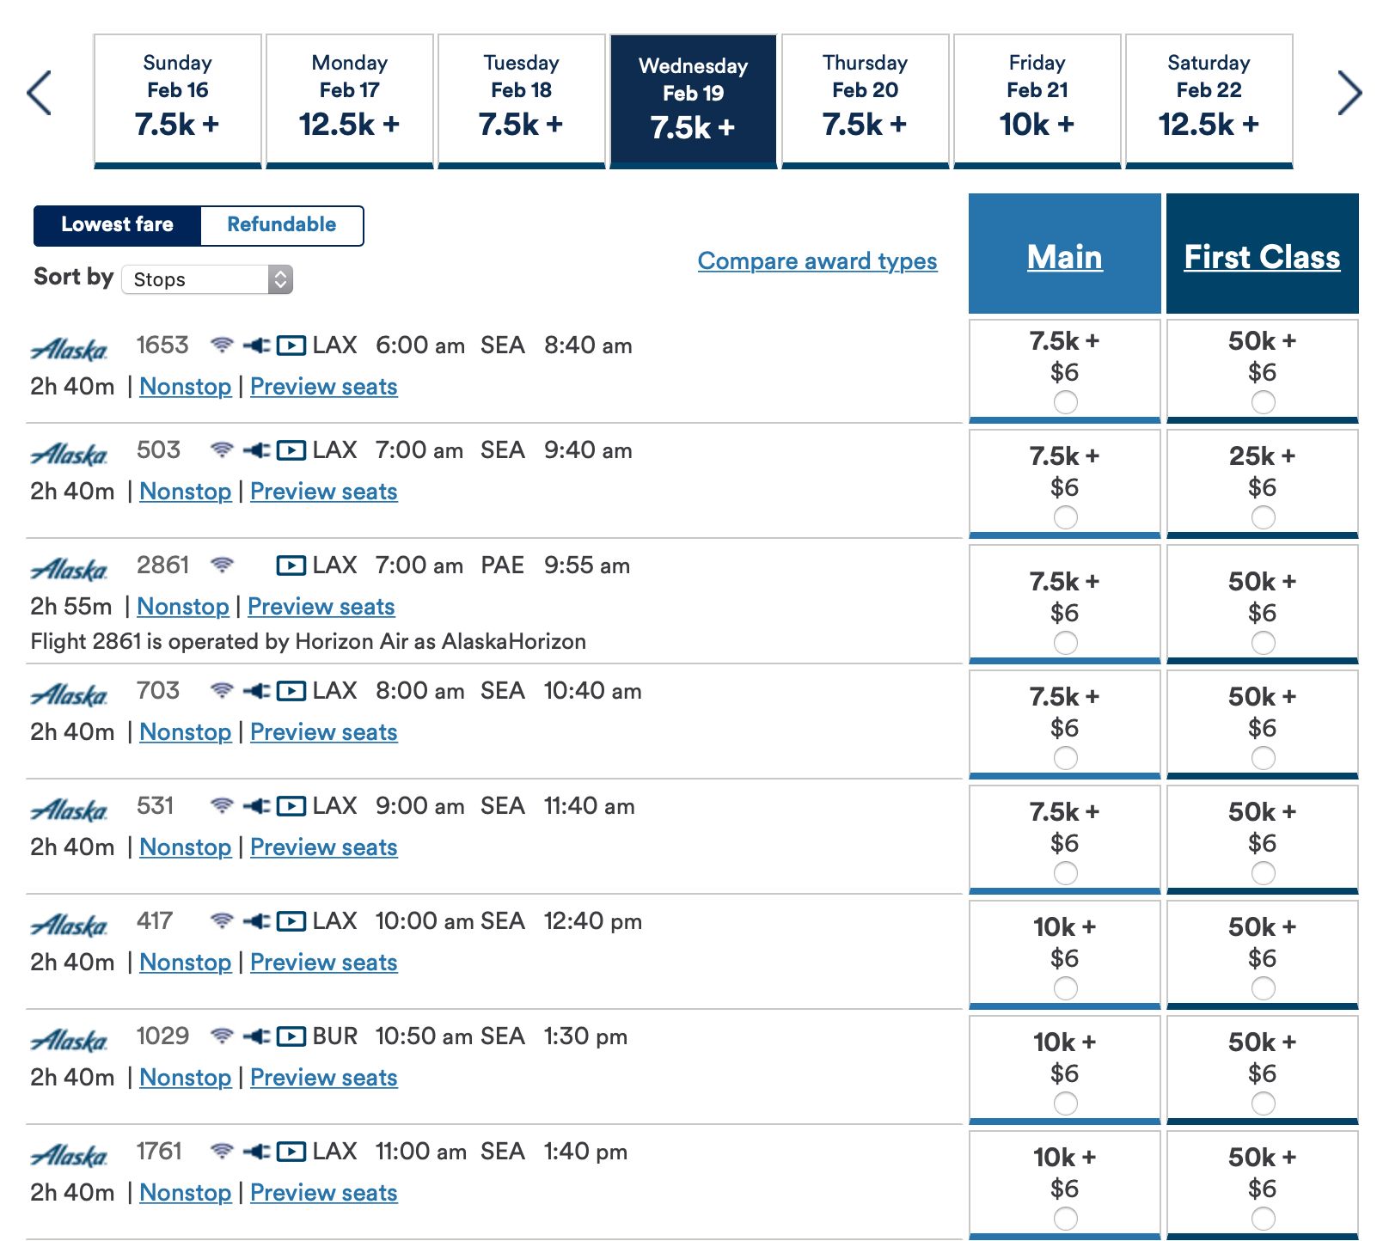Screen dimensions: 1377x1241
Task: Click the left arrow to view earlier dates
Action: tap(40, 92)
